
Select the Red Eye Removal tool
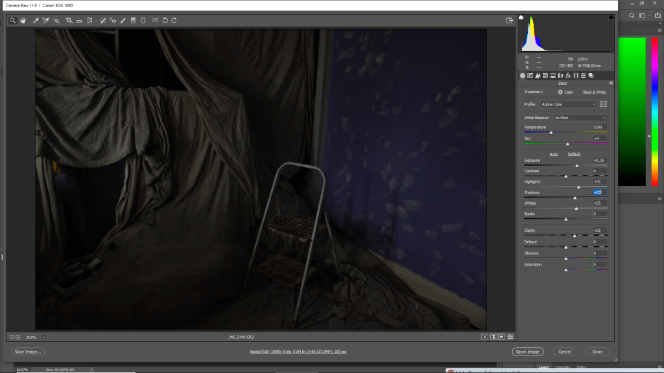pos(113,21)
